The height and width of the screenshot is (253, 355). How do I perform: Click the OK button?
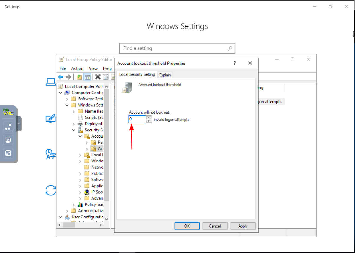pyautogui.click(x=187, y=226)
